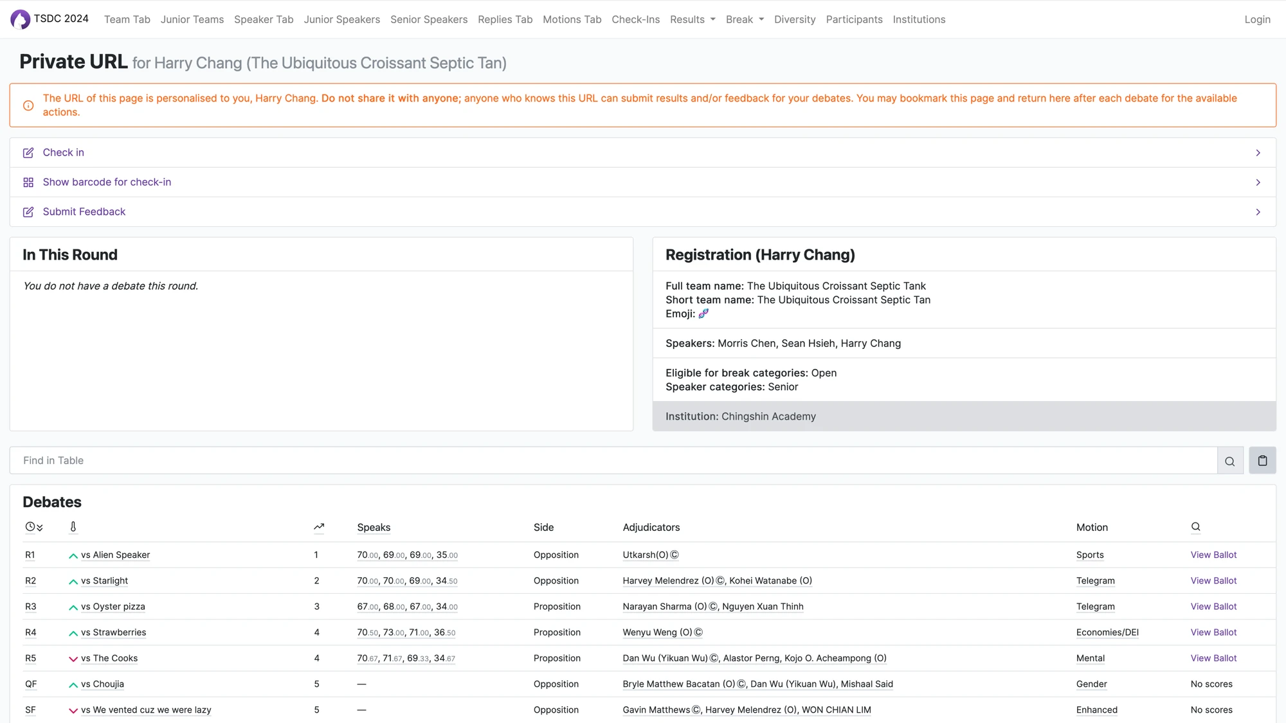Go to the Speaker Tab
Image resolution: width=1286 pixels, height=723 pixels.
(264, 19)
